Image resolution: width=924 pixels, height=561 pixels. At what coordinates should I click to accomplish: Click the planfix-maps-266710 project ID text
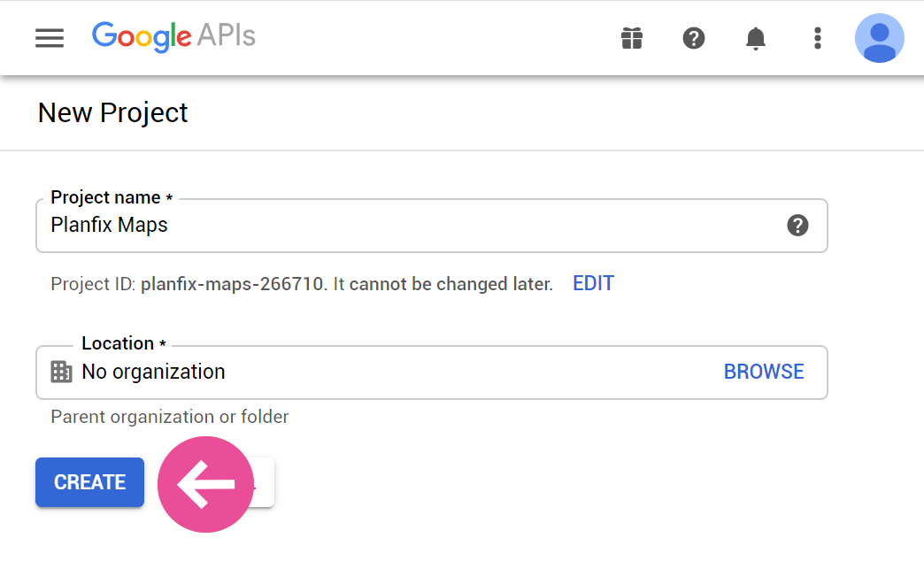pos(232,284)
